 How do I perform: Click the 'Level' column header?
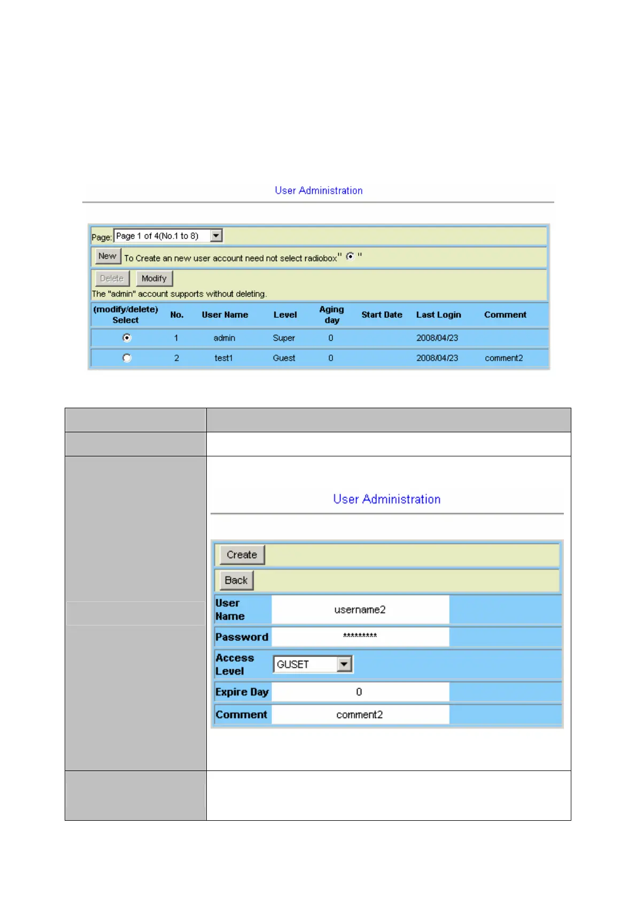click(x=285, y=315)
